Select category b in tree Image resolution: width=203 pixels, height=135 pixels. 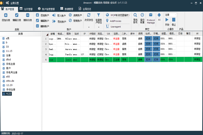coord(7,43)
